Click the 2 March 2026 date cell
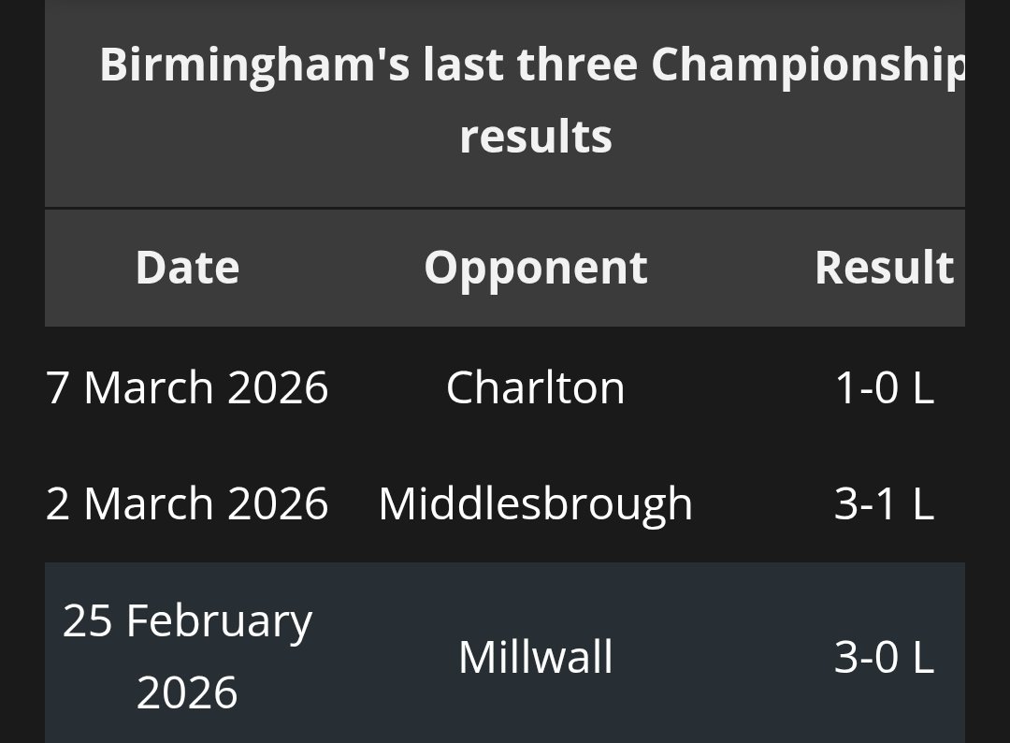This screenshot has height=743, width=1010. click(x=187, y=503)
